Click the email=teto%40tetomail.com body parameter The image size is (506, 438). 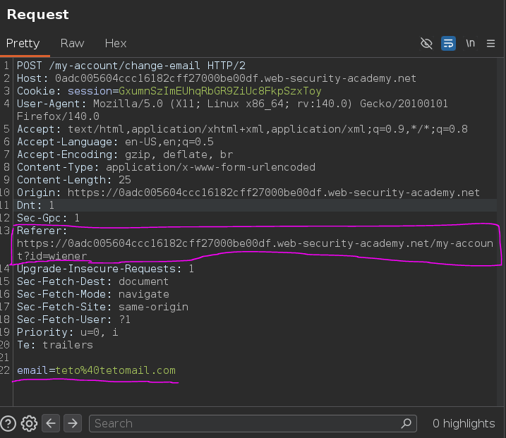tap(96, 370)
